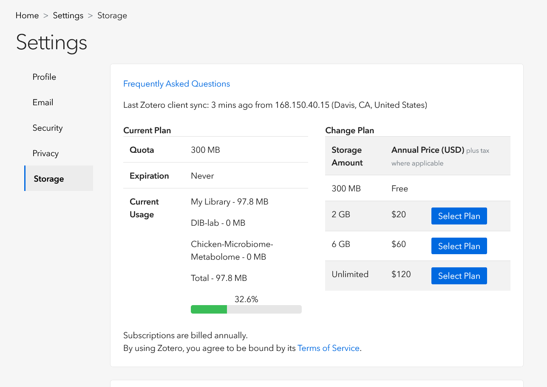547x387 pixels.
Task: Click the Storage breadcrumb item
Action: 112,16
